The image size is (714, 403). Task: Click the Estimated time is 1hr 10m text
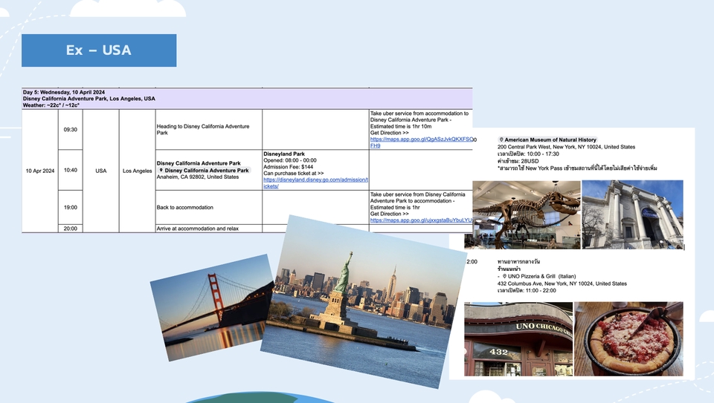click(x=401, y=126)
